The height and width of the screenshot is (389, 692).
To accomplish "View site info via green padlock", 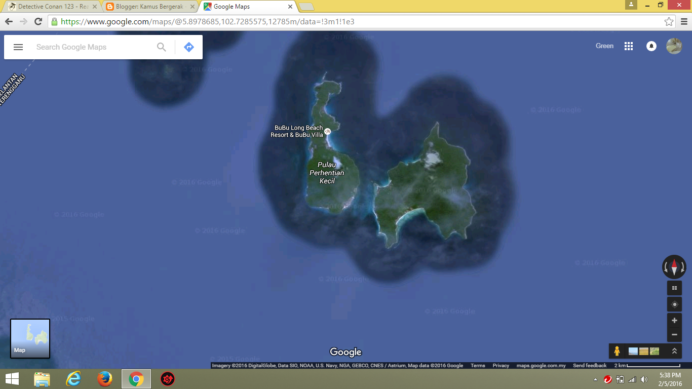I will (54, 22).
